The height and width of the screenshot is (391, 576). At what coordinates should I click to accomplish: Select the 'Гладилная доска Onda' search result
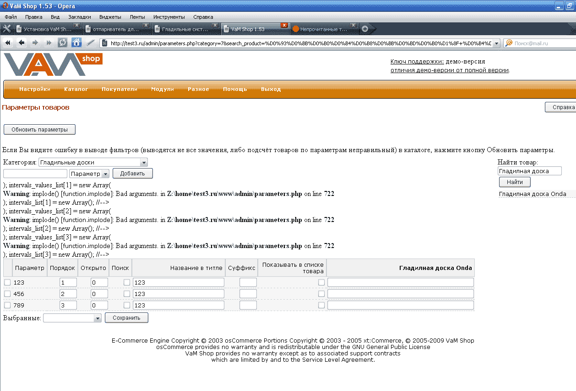click(533, 194)
